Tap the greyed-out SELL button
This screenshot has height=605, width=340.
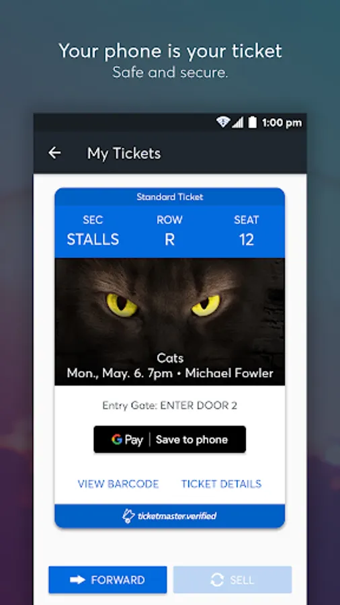pyautogui.click(x=232, y=580)
